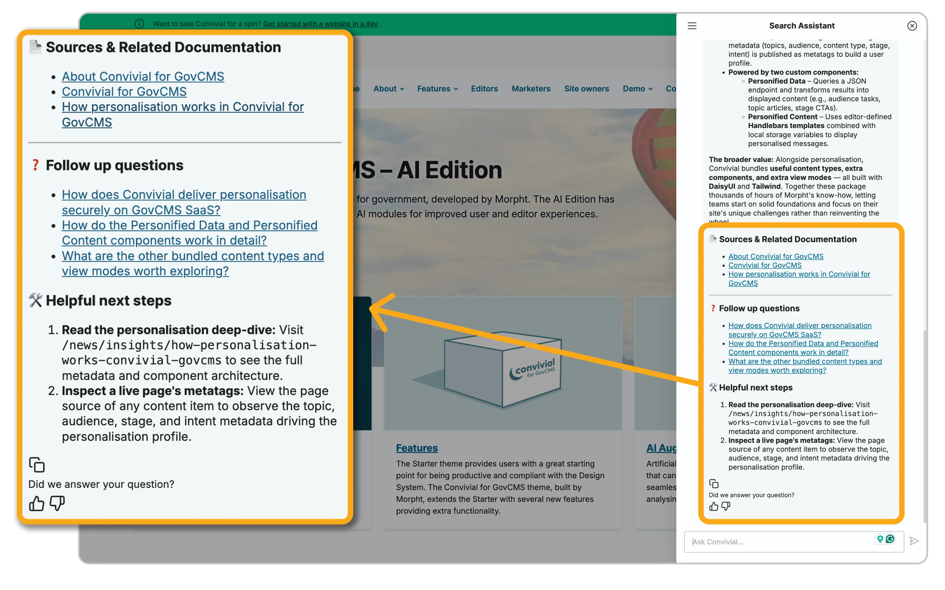Image resolution: width=945 pixels, height=590 pixels.
Task: Send the Ask Convivial message
Action: tap(914, 541)
